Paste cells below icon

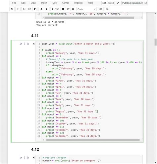coord(35,9)
